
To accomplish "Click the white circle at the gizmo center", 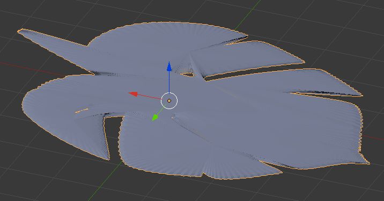I will click(169, 100).
